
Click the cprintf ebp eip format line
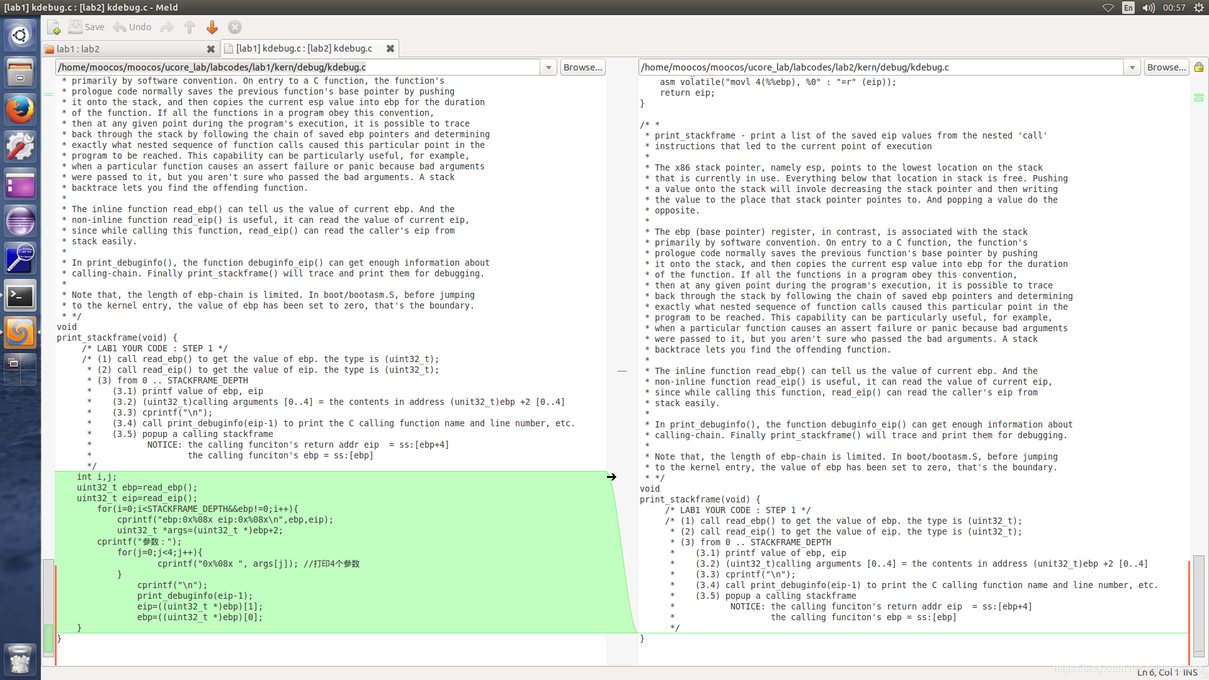click(x=225, y=519)
